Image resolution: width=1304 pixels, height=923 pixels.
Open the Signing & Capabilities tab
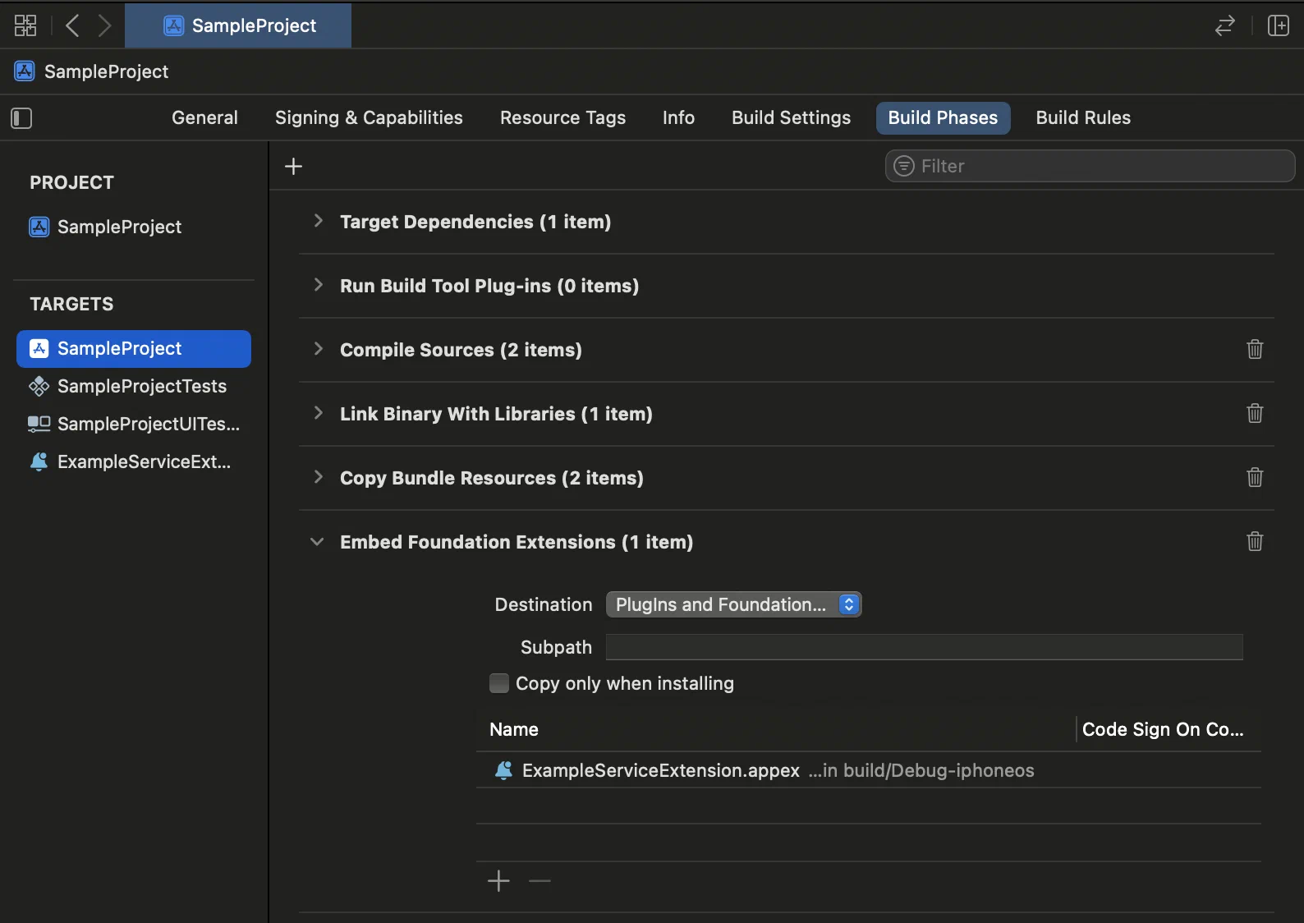point(369,117)
